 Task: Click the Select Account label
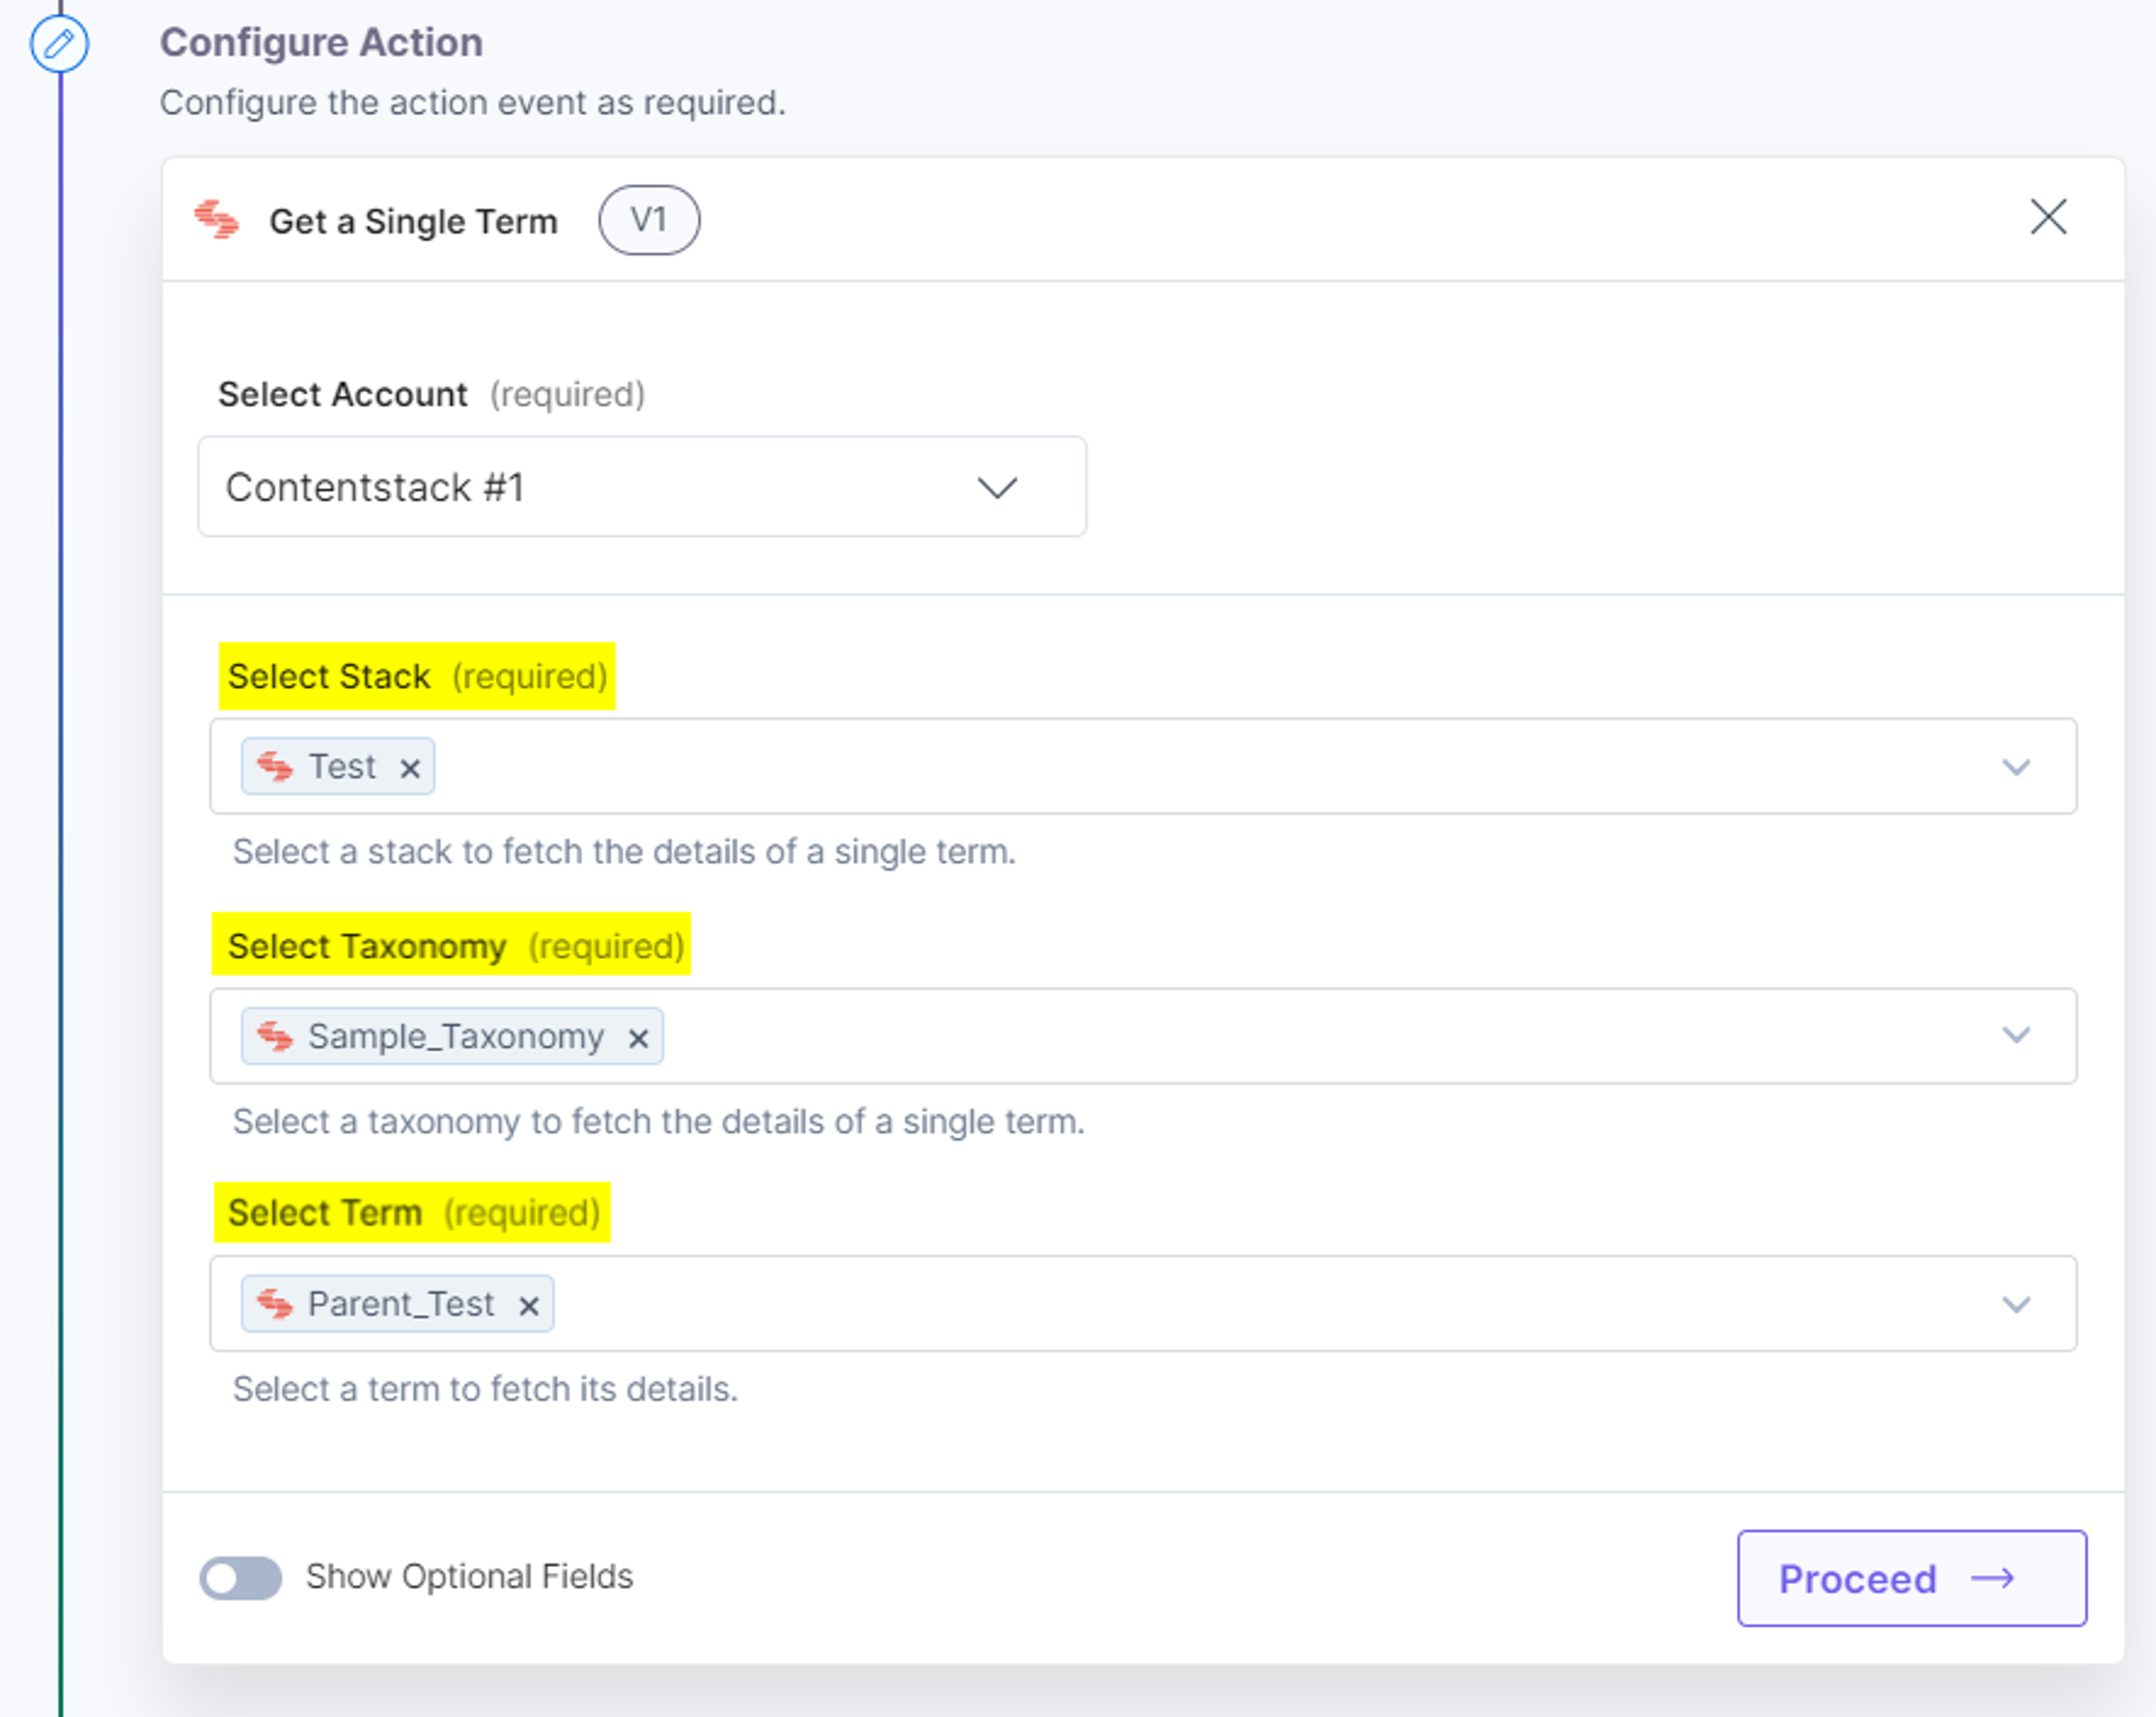(x=343, y=395)
